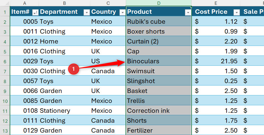This screenshot has width=264, height=135.
Task: Click item number 0108 cell
Action: (x=24, y=110)
